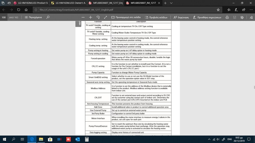
Task: Click the page number input field
Action: 4,17
